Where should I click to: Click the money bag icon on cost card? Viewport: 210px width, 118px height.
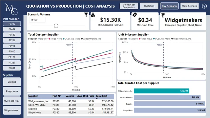(93, 15)
